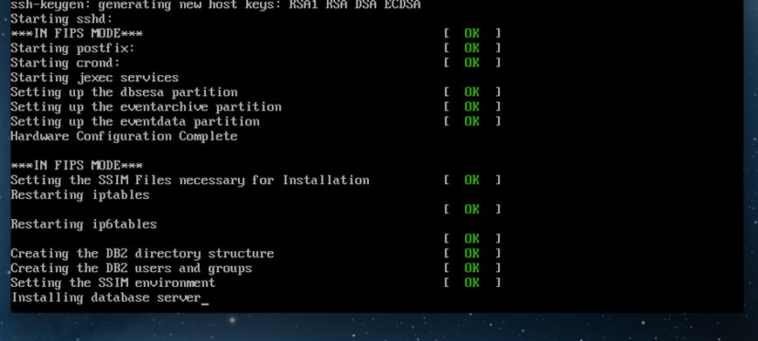
Task: Click the first '***IN FIPS MODE***' line
Action: (x=77, y=33)
